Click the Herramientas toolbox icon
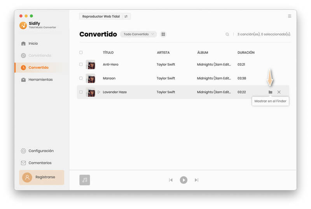The height and width of the screenshot is (209, 311). pyautogui.click(x=23, y=80)
